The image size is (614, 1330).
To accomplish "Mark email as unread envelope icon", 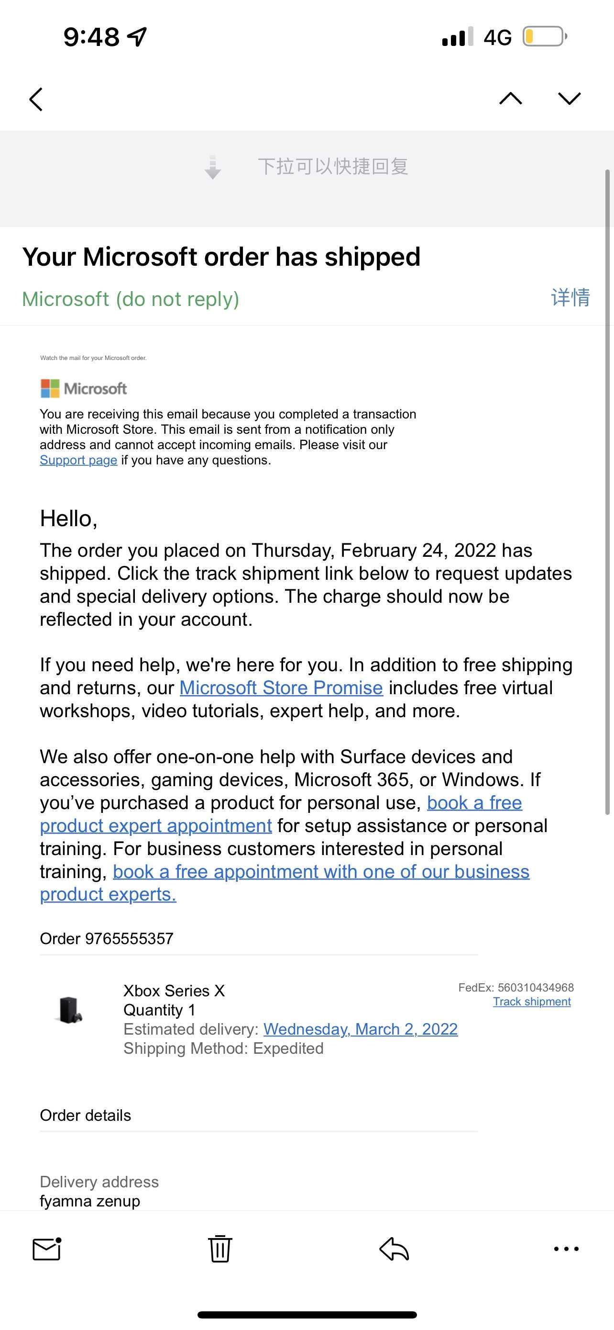I will click(47, 1250).
